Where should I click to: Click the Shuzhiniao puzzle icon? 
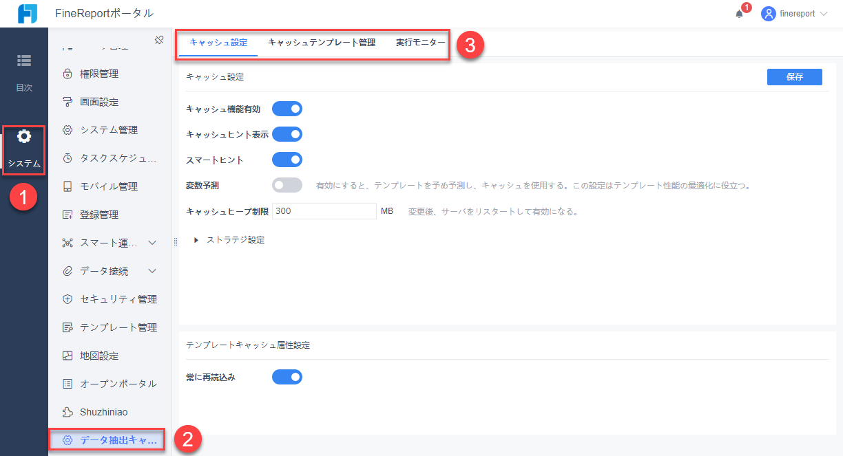[x=67, y=412]
